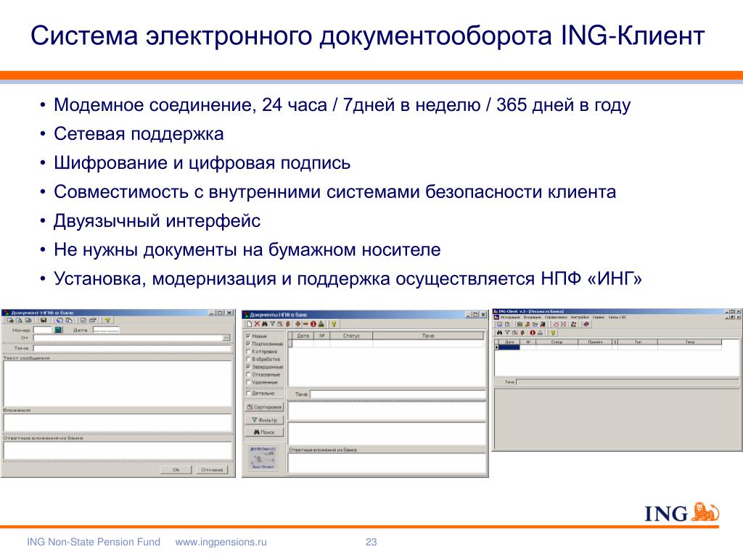Click the Тема field in document window
The width and height of the screenshot is (743, 557).
coord(132,348)
